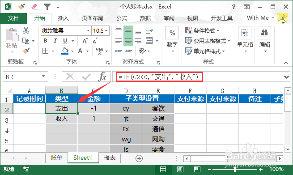
Task: Click the Insert Function fx button
Action: point(102,77)
